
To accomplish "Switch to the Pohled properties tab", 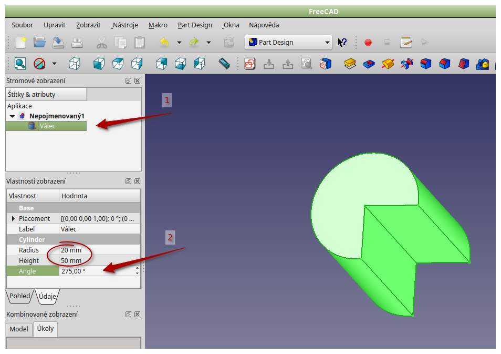I will click(x=20, y=296).
